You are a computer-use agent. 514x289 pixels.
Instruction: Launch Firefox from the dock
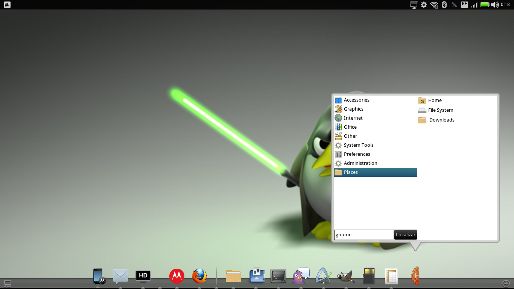pyautogui.click(x=199, y=276)
